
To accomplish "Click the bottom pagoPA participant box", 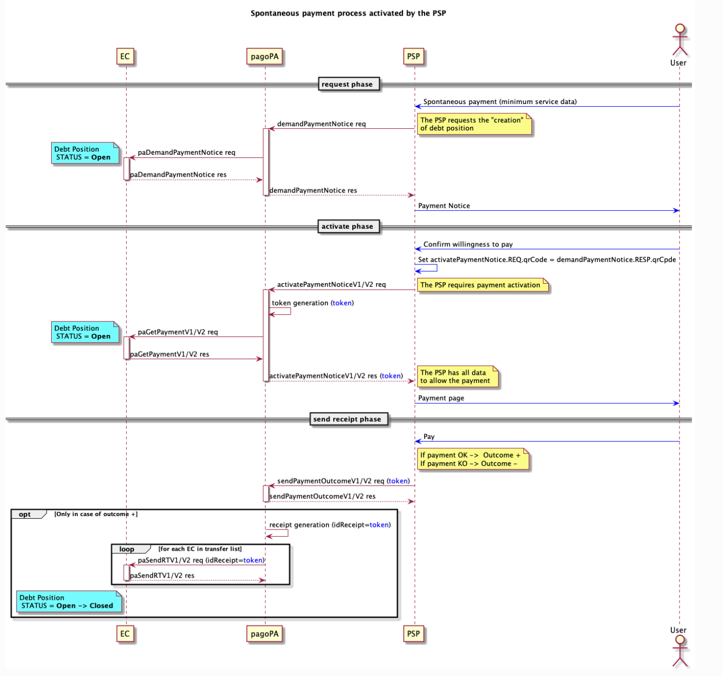I will tap(265, 634).
